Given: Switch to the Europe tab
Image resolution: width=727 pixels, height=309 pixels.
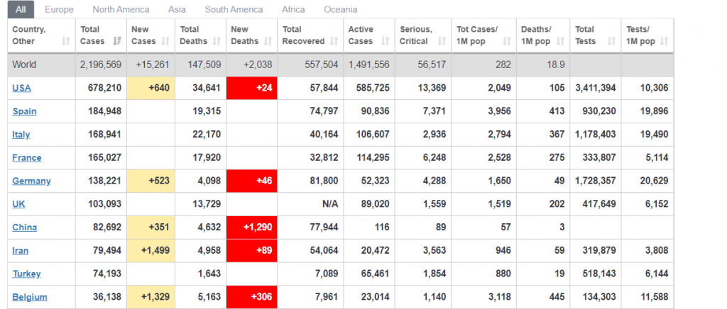Looking at the screenshot, I should coord(58,9).
